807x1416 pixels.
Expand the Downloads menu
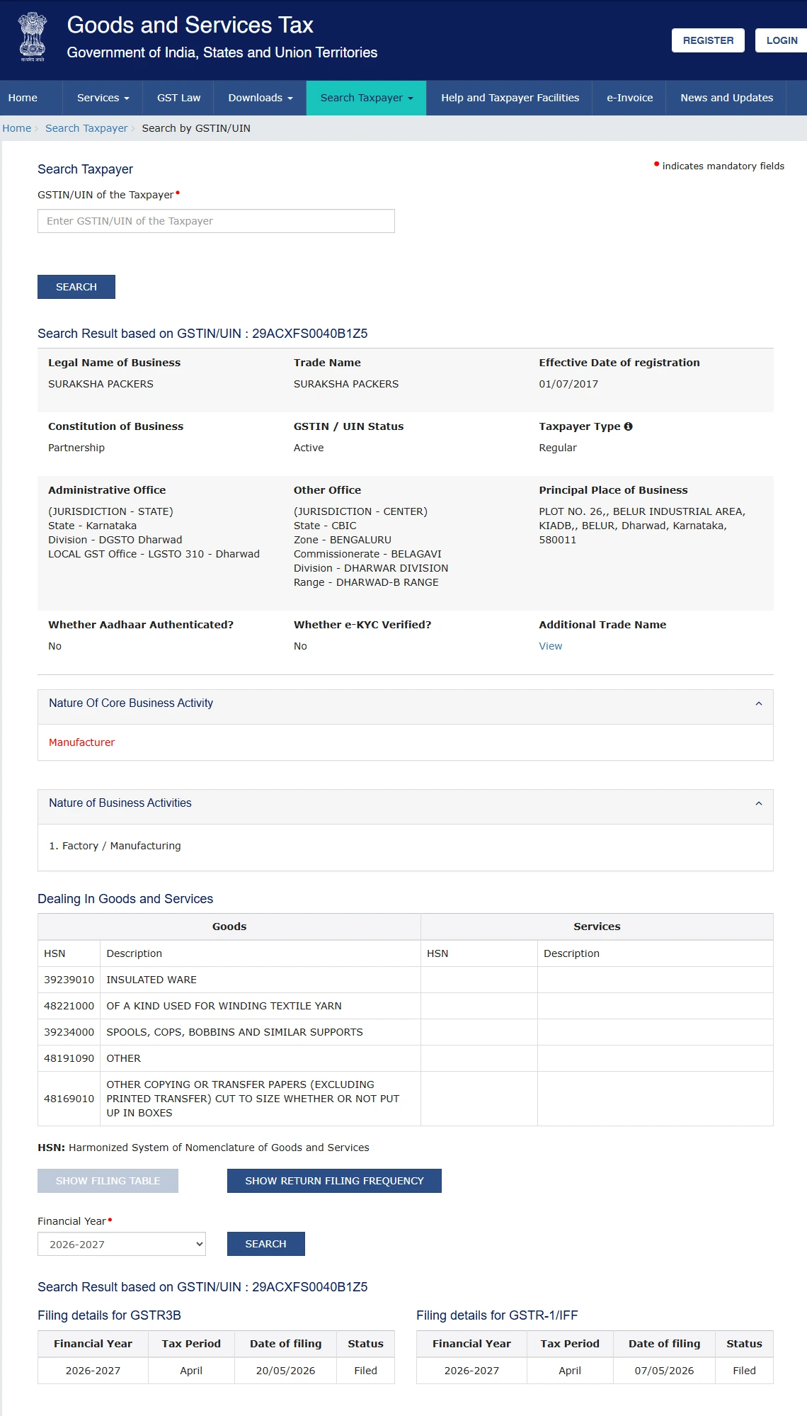click(x=260, y=98)
